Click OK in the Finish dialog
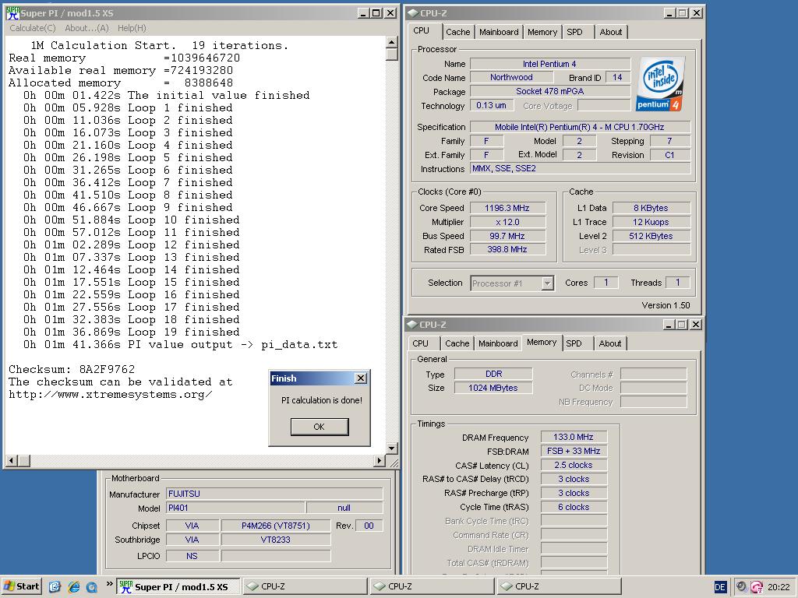The image size is (798, 598). tap(319, 427)
